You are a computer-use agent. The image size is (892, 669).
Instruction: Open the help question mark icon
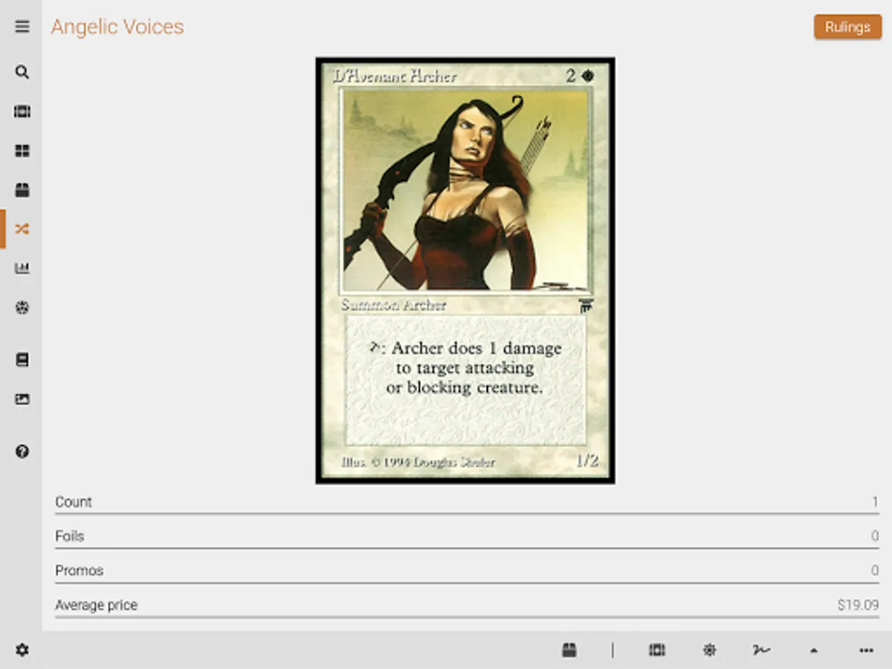point(22,451)
